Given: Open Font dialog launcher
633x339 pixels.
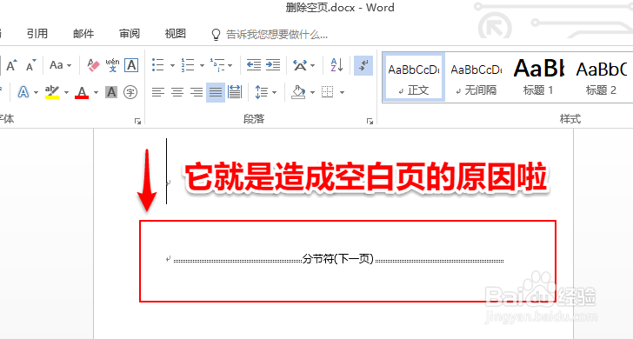Looking at the screenshot, I should 137,121.
